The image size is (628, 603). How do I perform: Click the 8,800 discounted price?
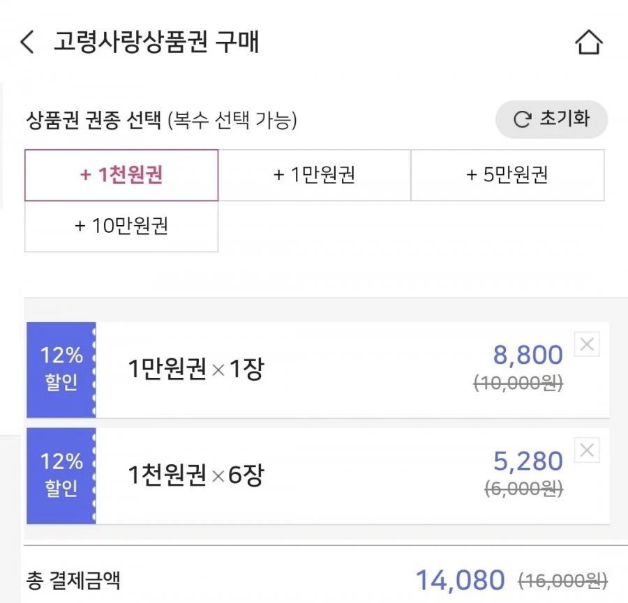tap(528, 355)
